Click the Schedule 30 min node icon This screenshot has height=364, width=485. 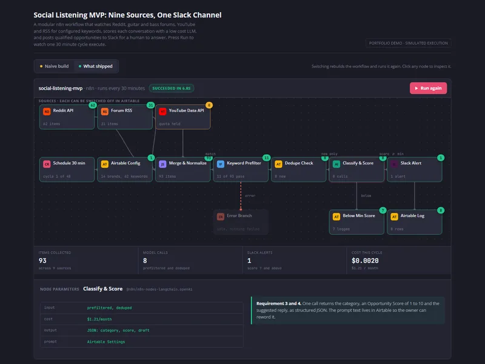[x=47, y=164]
